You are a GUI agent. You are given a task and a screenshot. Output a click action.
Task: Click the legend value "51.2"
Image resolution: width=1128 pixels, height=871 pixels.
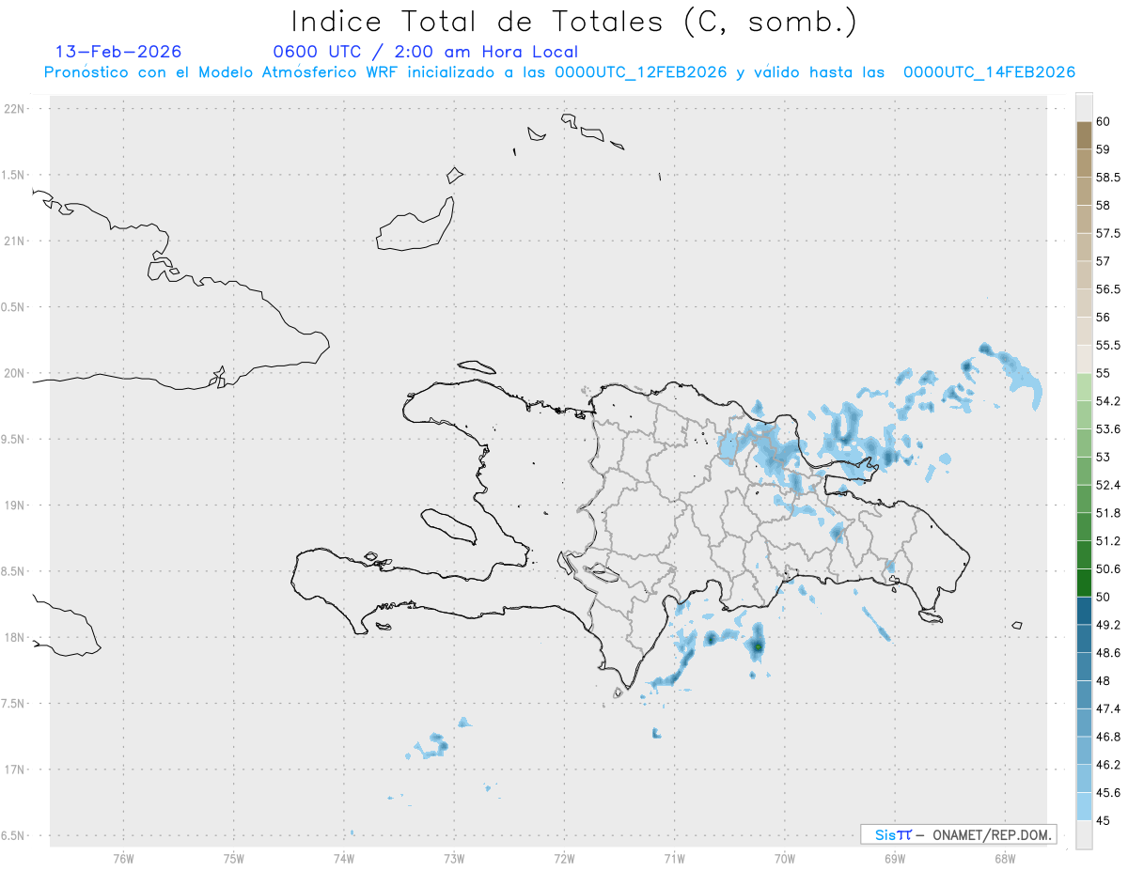(1107, 541)
